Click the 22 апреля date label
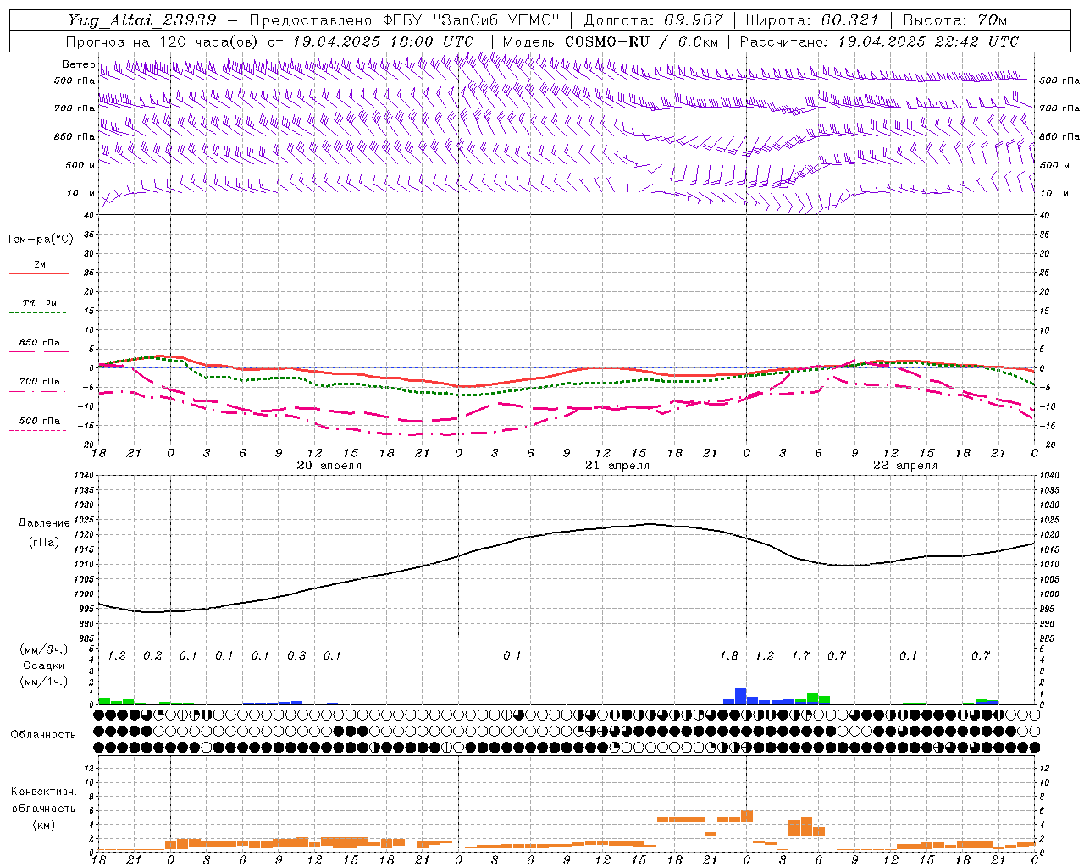Viewport: 1084px width, 867px height. [x=905, y=466]
